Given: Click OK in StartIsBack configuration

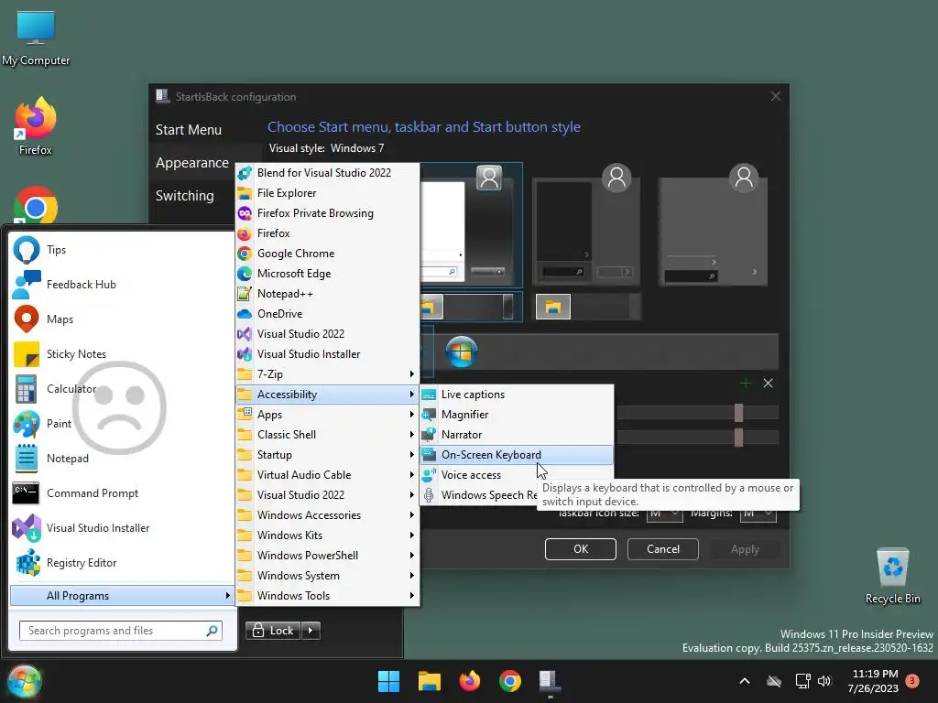Looking at the screenshot, I should tap(580, 549).
